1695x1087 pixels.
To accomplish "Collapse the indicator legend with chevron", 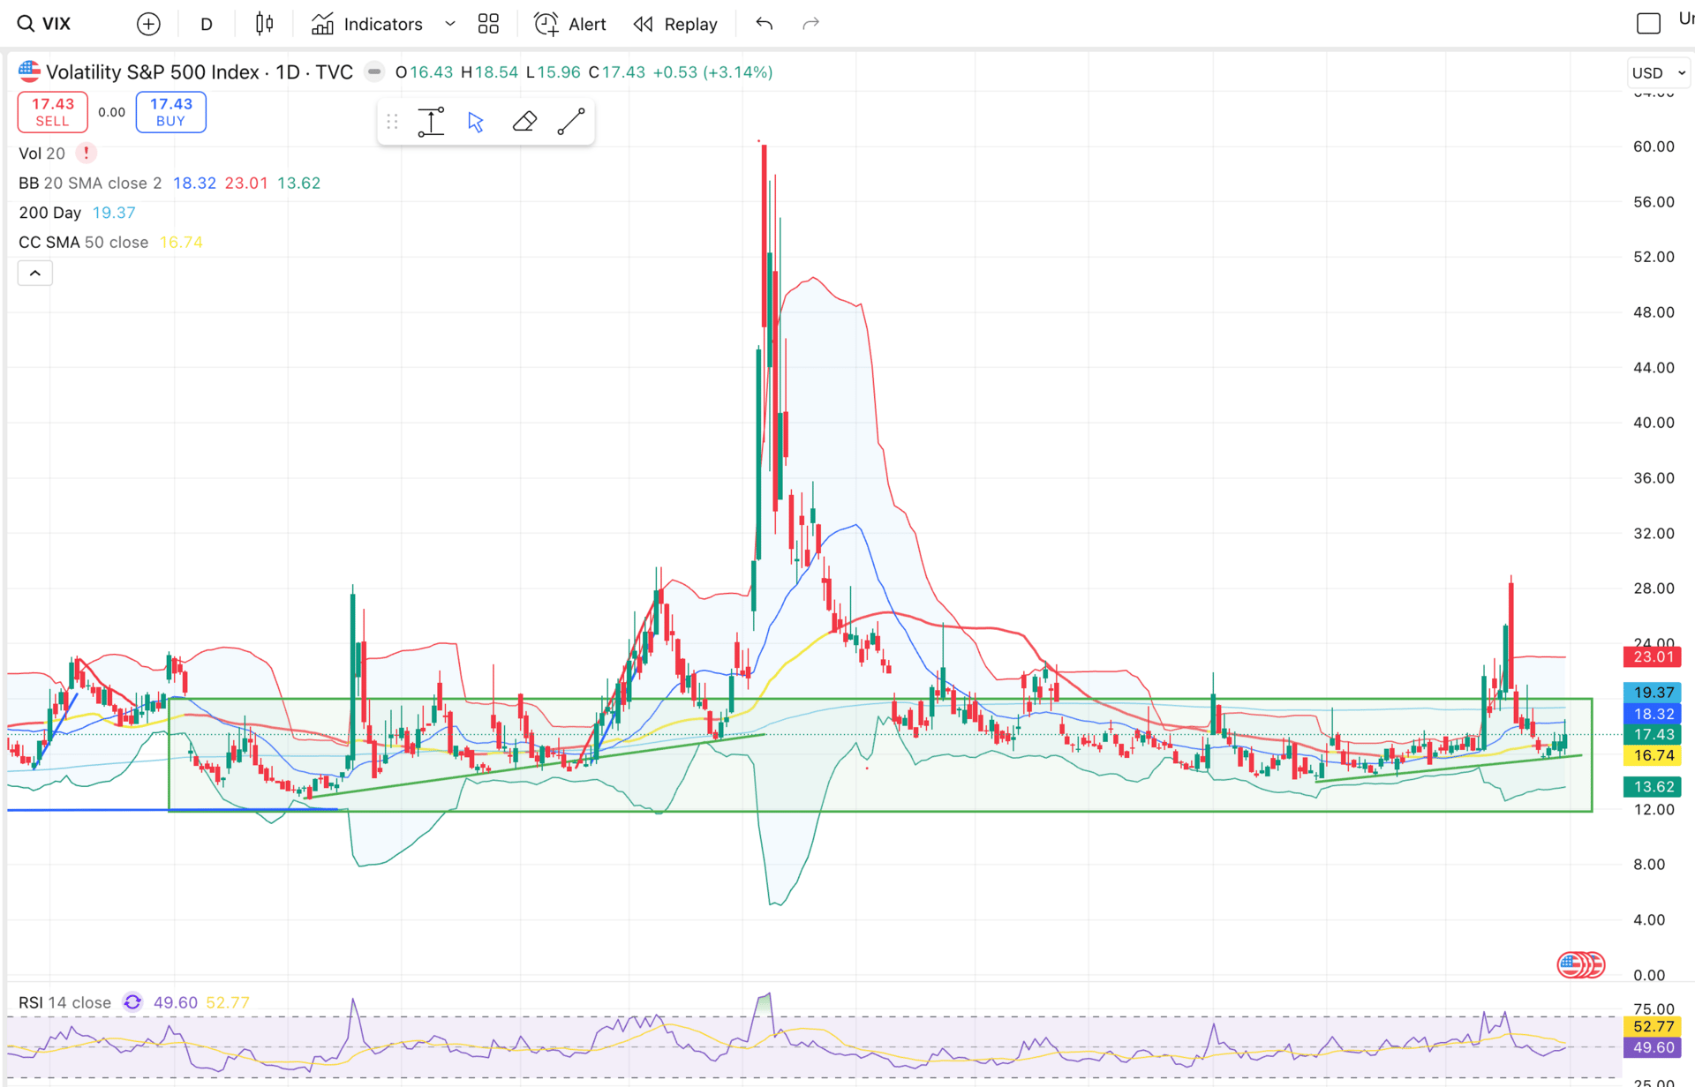I will (35, 274).
